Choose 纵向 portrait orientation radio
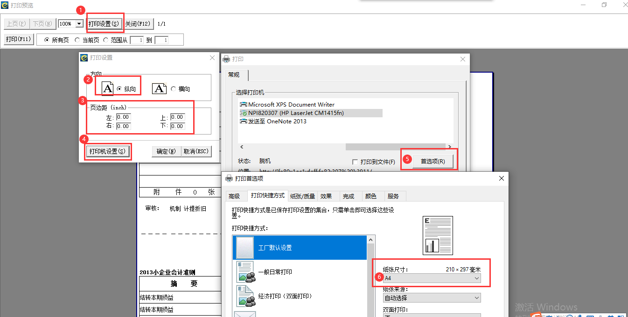The height and width of the screenshot is (317, 628). [x=119, y=88]
